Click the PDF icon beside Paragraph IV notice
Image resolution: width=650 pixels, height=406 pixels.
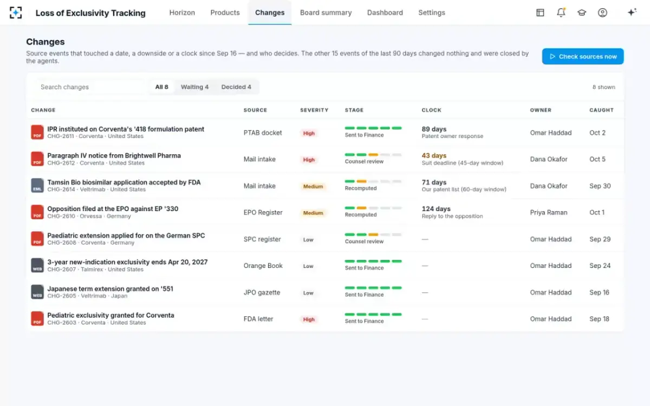(37, 159)
